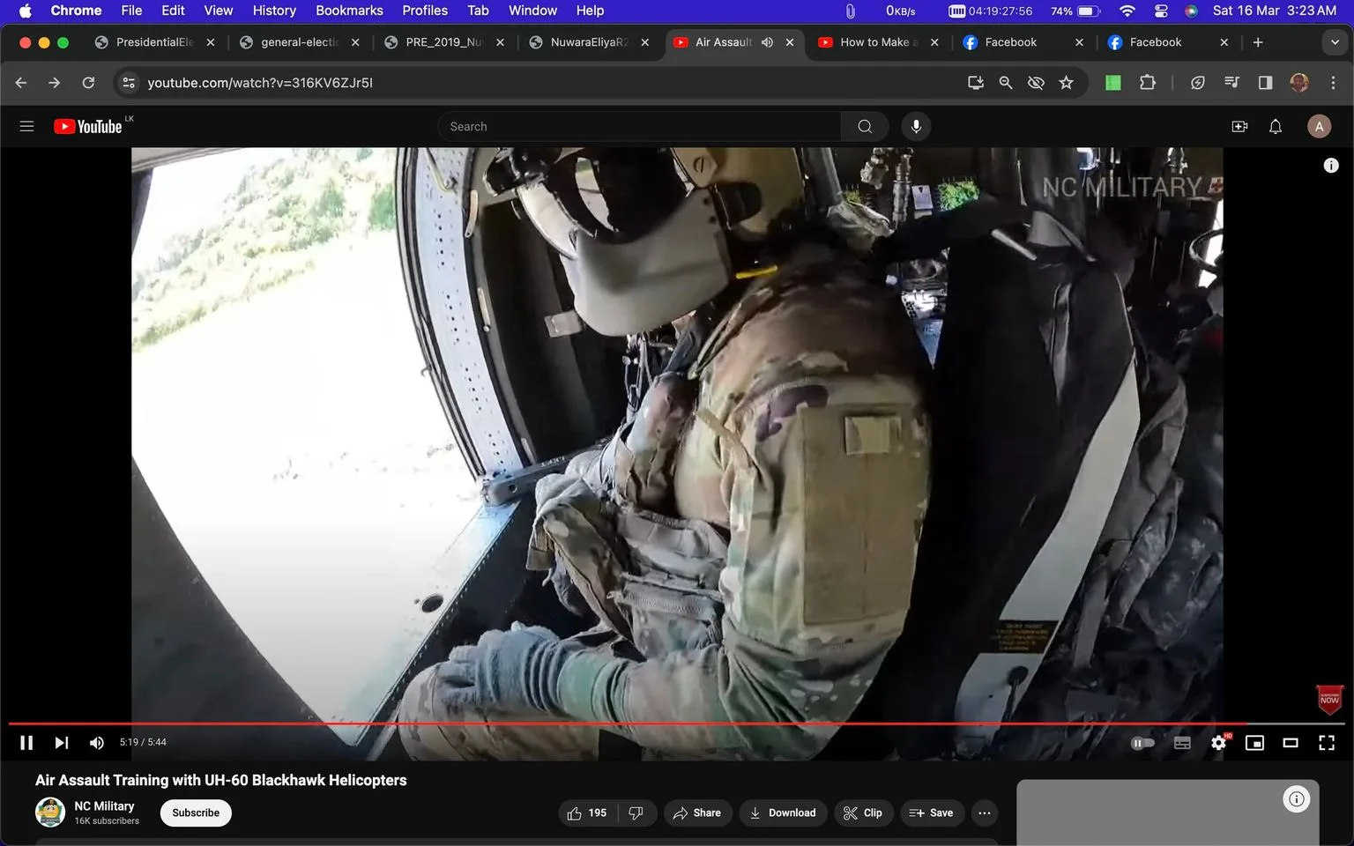
Task: Open more actions ellipsis menu
Action: pos(985,813)
